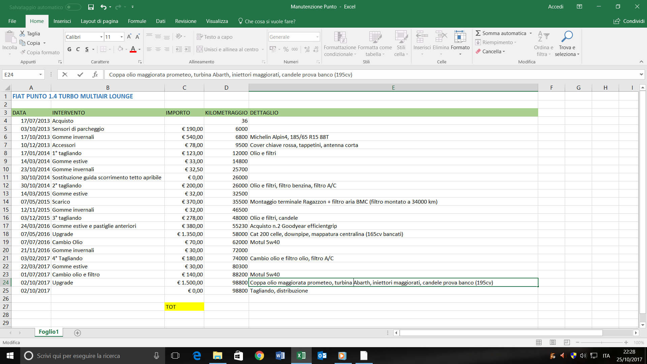647x364 pixels.
Task: Toggle Testo a capo wrap text
Action: tap(215, 37)
